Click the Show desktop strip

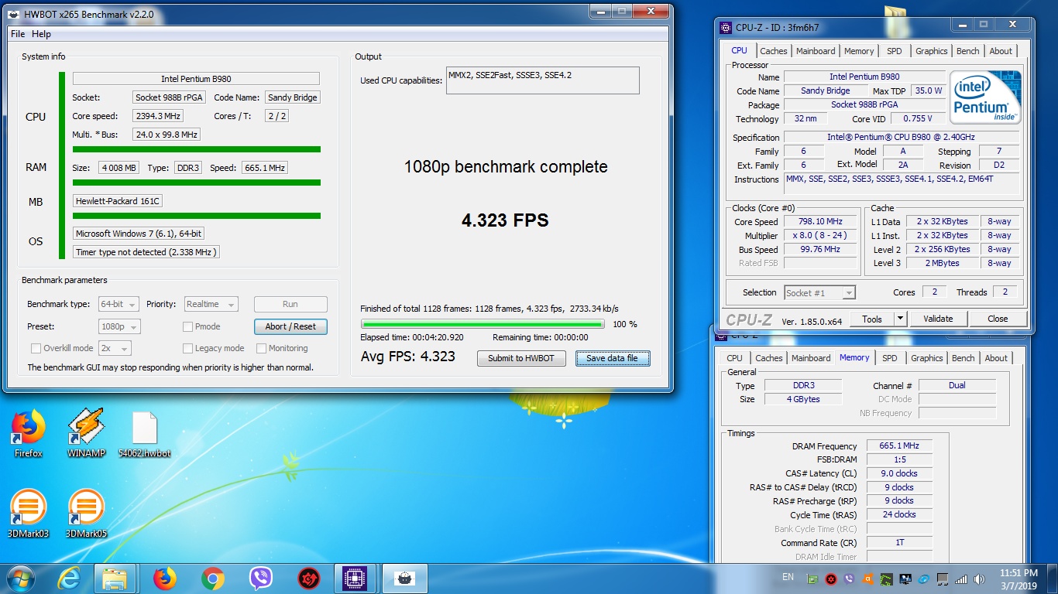1052,579
